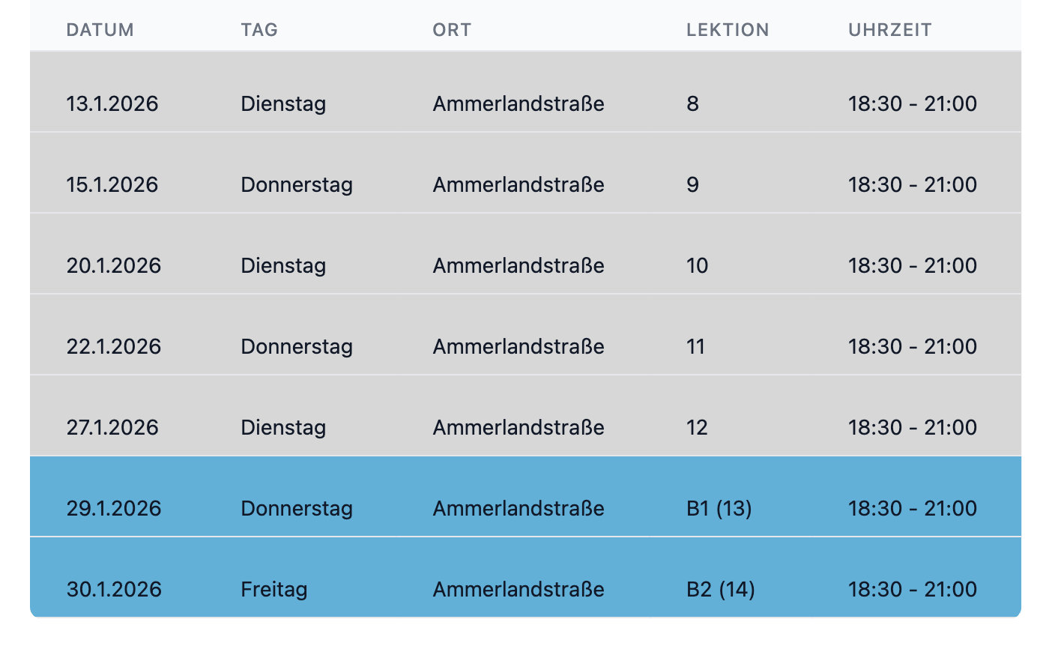This screenshot has height=649, width=1052.
Task: Select the time in the 30.1.2026 row
Action: [912, 589]
